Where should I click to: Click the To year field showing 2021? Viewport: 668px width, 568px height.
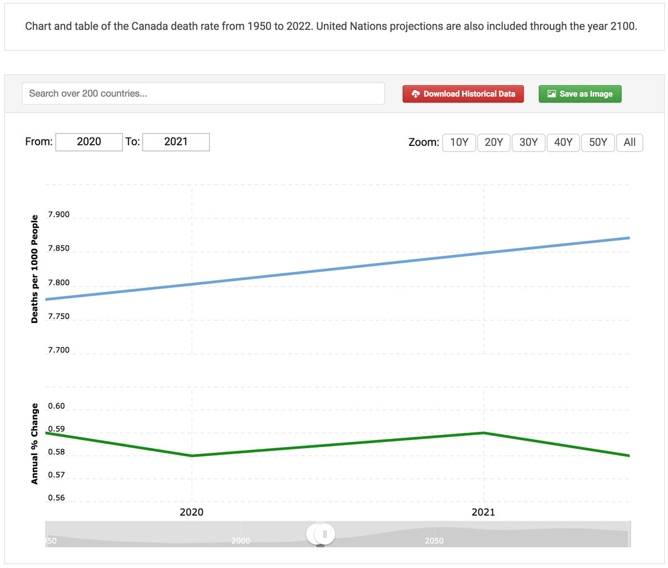click(x=176, y=141)
